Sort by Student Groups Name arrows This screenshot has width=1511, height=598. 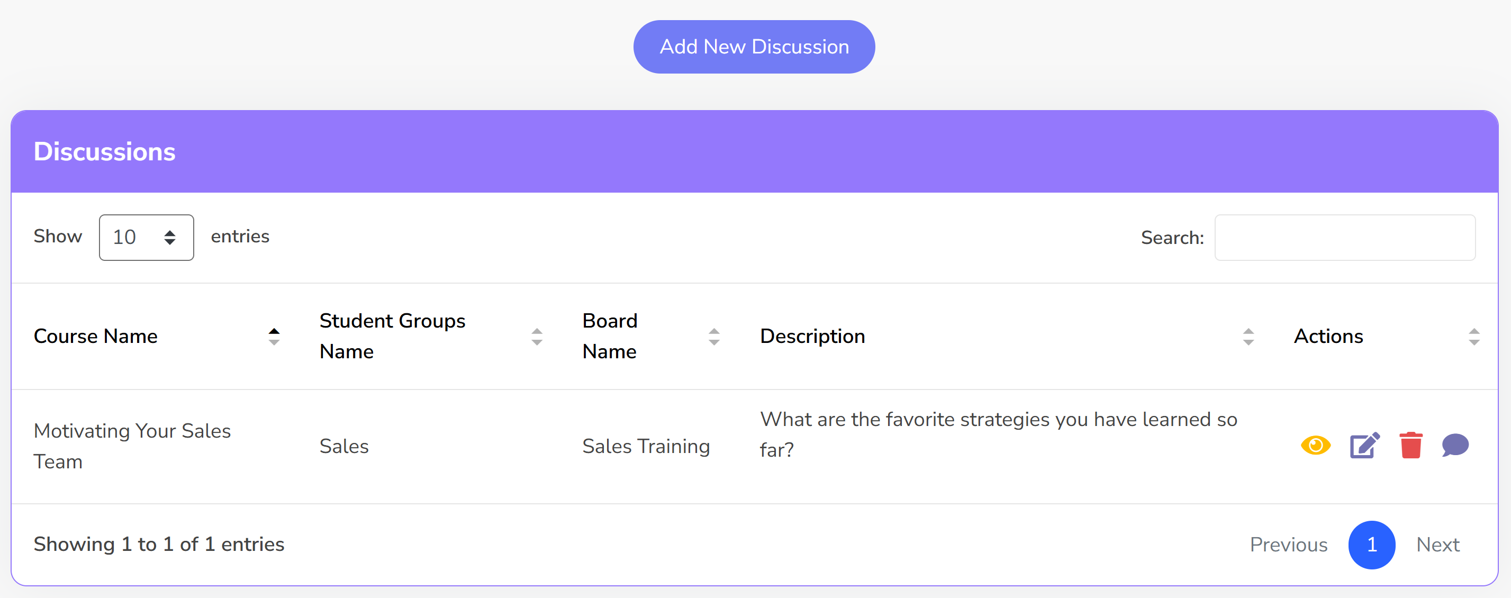point(536,337)
